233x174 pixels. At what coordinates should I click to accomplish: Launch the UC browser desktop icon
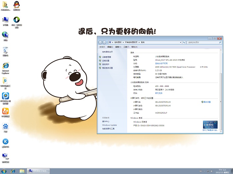(x=5, y=111)
